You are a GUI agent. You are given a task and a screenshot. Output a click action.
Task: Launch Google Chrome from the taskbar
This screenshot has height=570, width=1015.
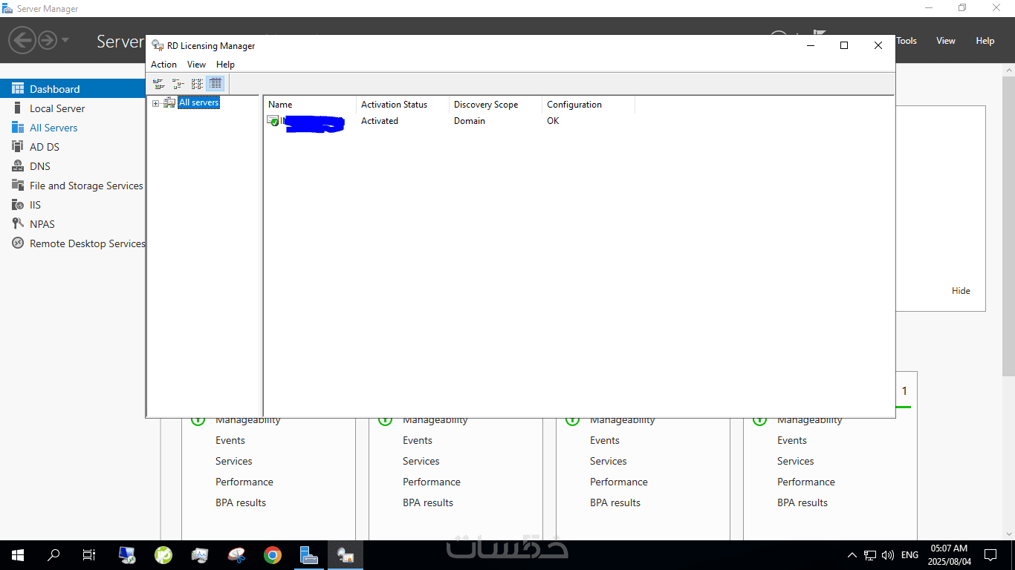click(273, 555)
